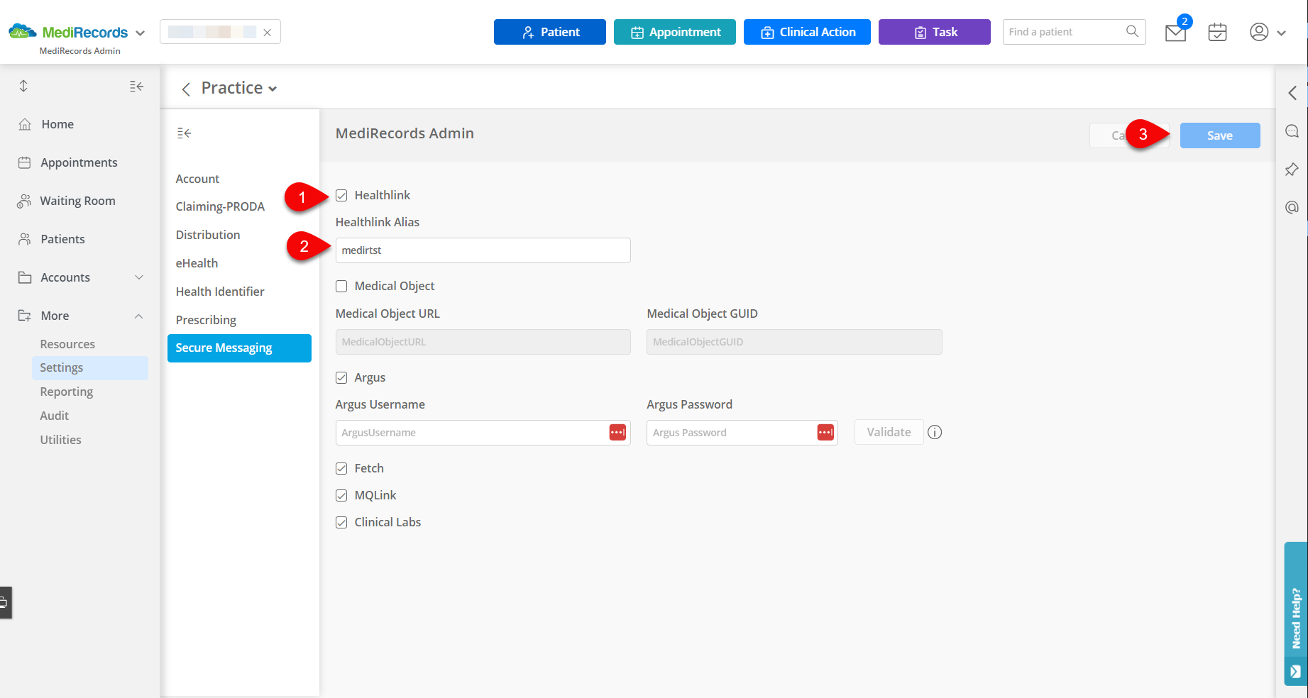Open Audit under More
The image size is (1308, 698).
[x=55, y=416]
